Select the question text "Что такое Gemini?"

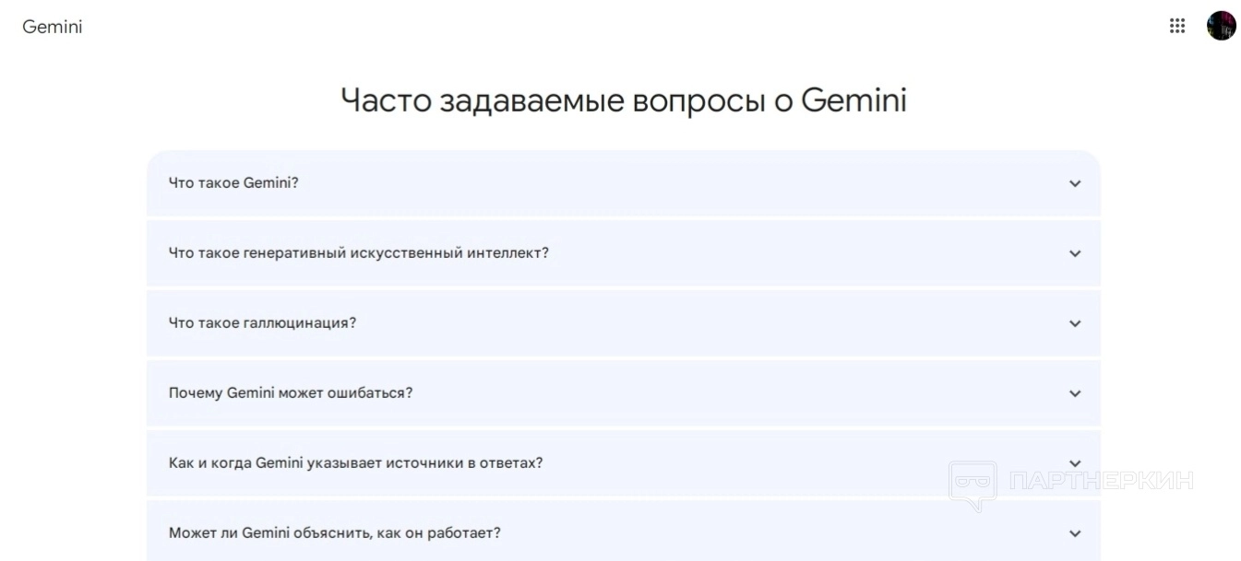(233, 182)
